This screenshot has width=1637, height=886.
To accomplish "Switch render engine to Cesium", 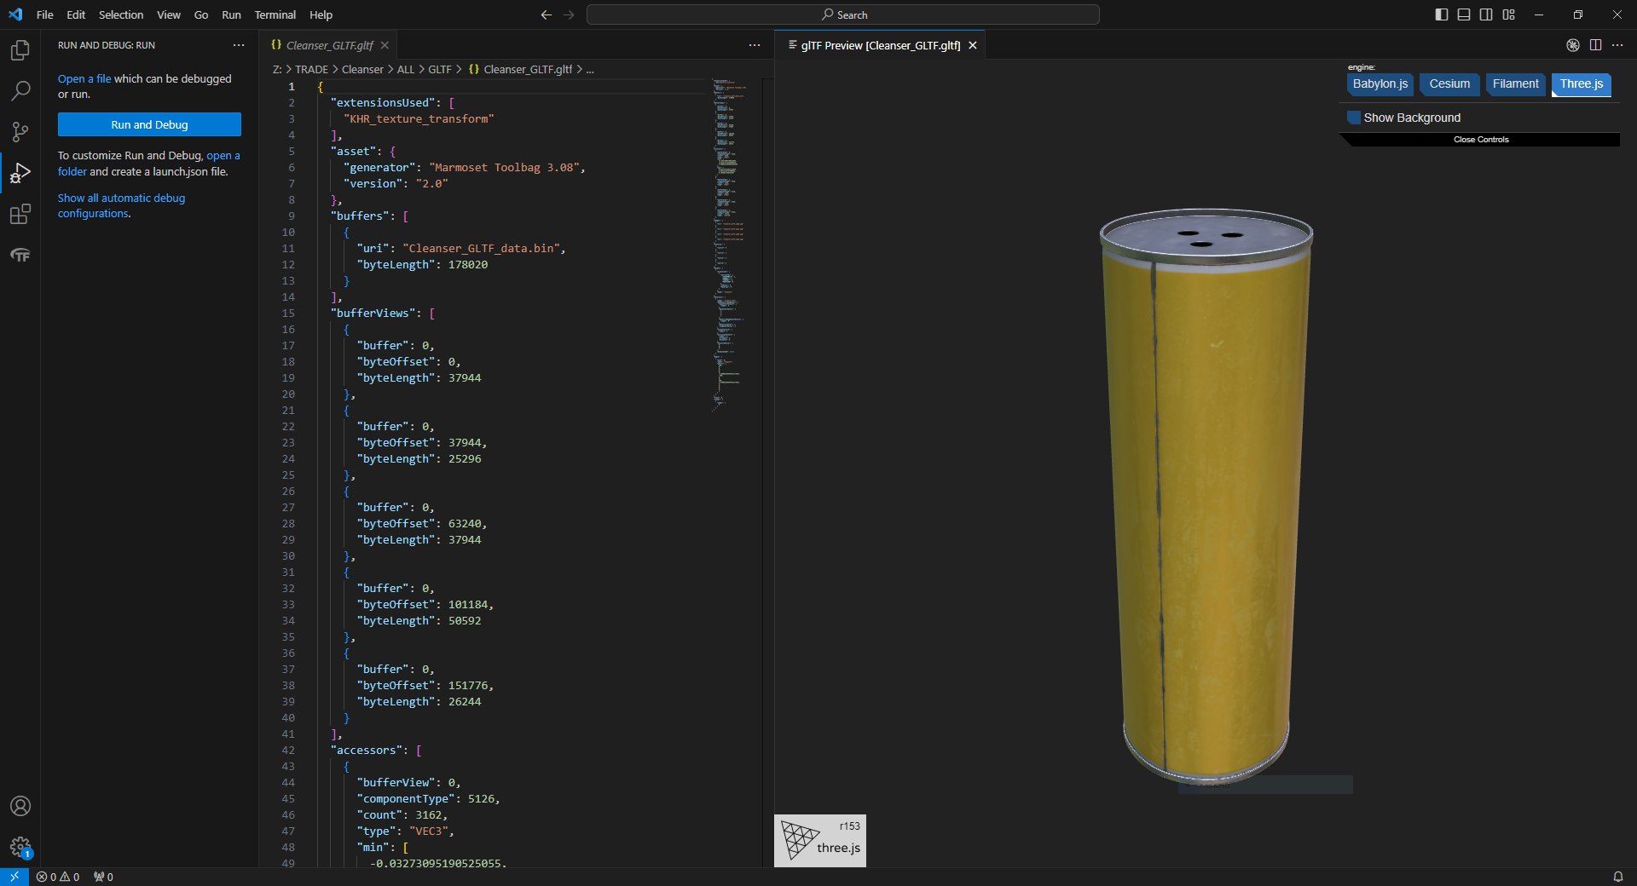I will [x=1449, y=84].
